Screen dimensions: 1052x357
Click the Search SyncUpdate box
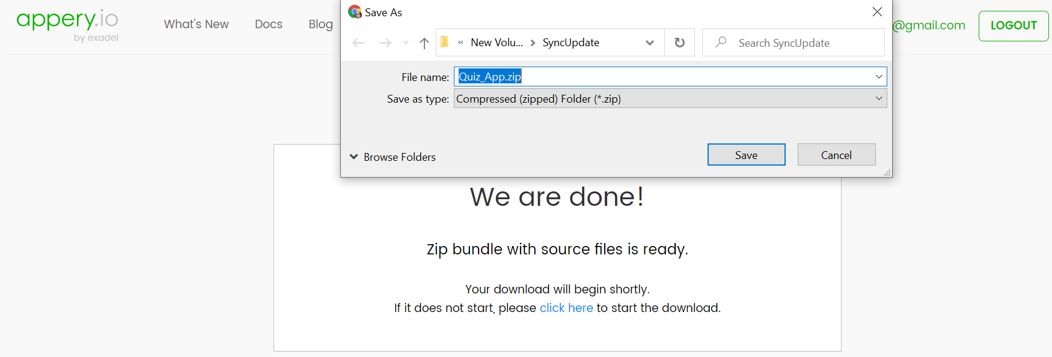(794, 43)
